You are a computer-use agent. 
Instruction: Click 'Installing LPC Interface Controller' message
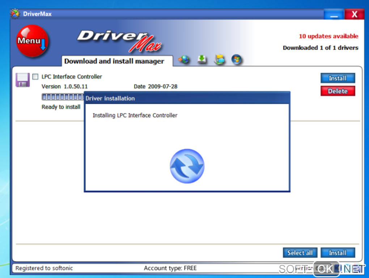coord(135,115)
